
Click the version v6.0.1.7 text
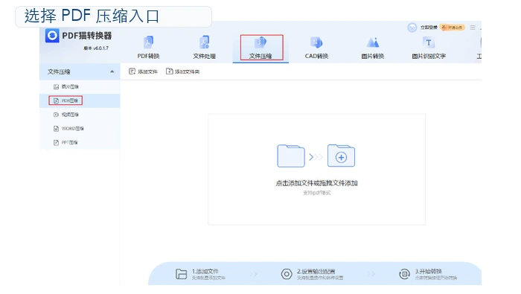(96, 48)
